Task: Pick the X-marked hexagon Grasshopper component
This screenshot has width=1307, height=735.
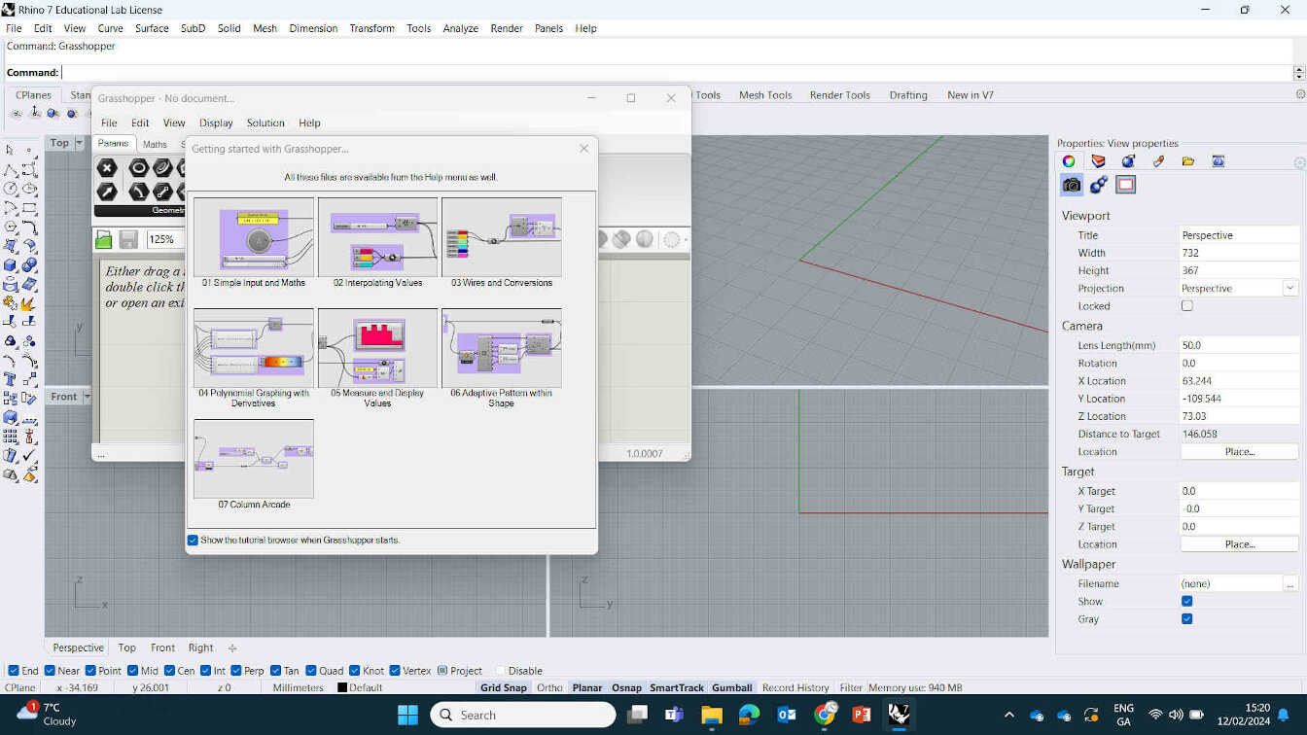Action: click(x=107, y=168)
